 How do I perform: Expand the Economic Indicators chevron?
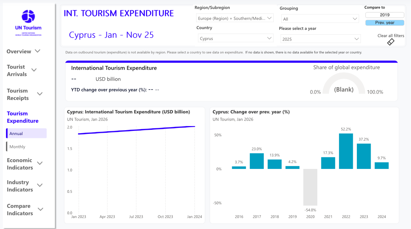point(40,163)
